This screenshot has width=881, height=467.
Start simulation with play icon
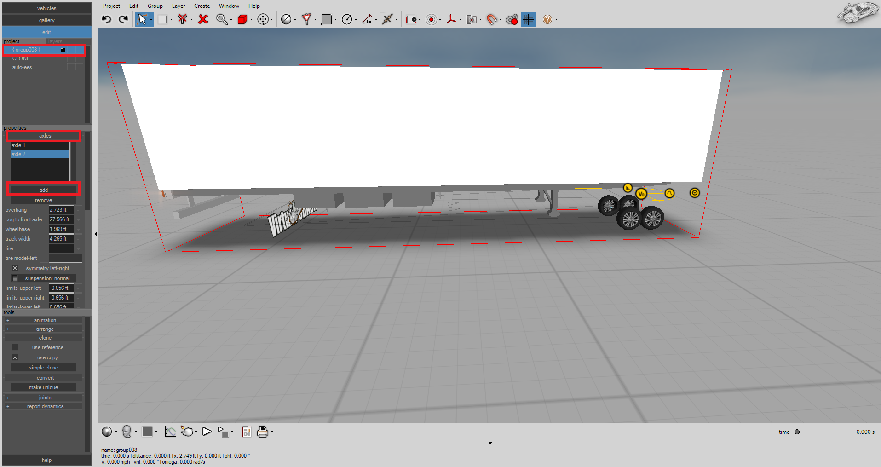(207, 432)
